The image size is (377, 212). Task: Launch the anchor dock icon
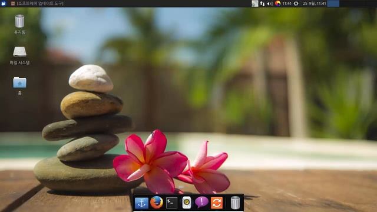[x=141, y=203]
